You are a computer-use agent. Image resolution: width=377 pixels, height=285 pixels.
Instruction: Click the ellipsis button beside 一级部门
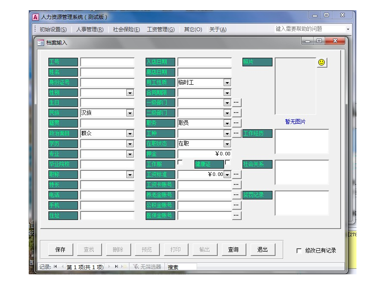[236, 103]
